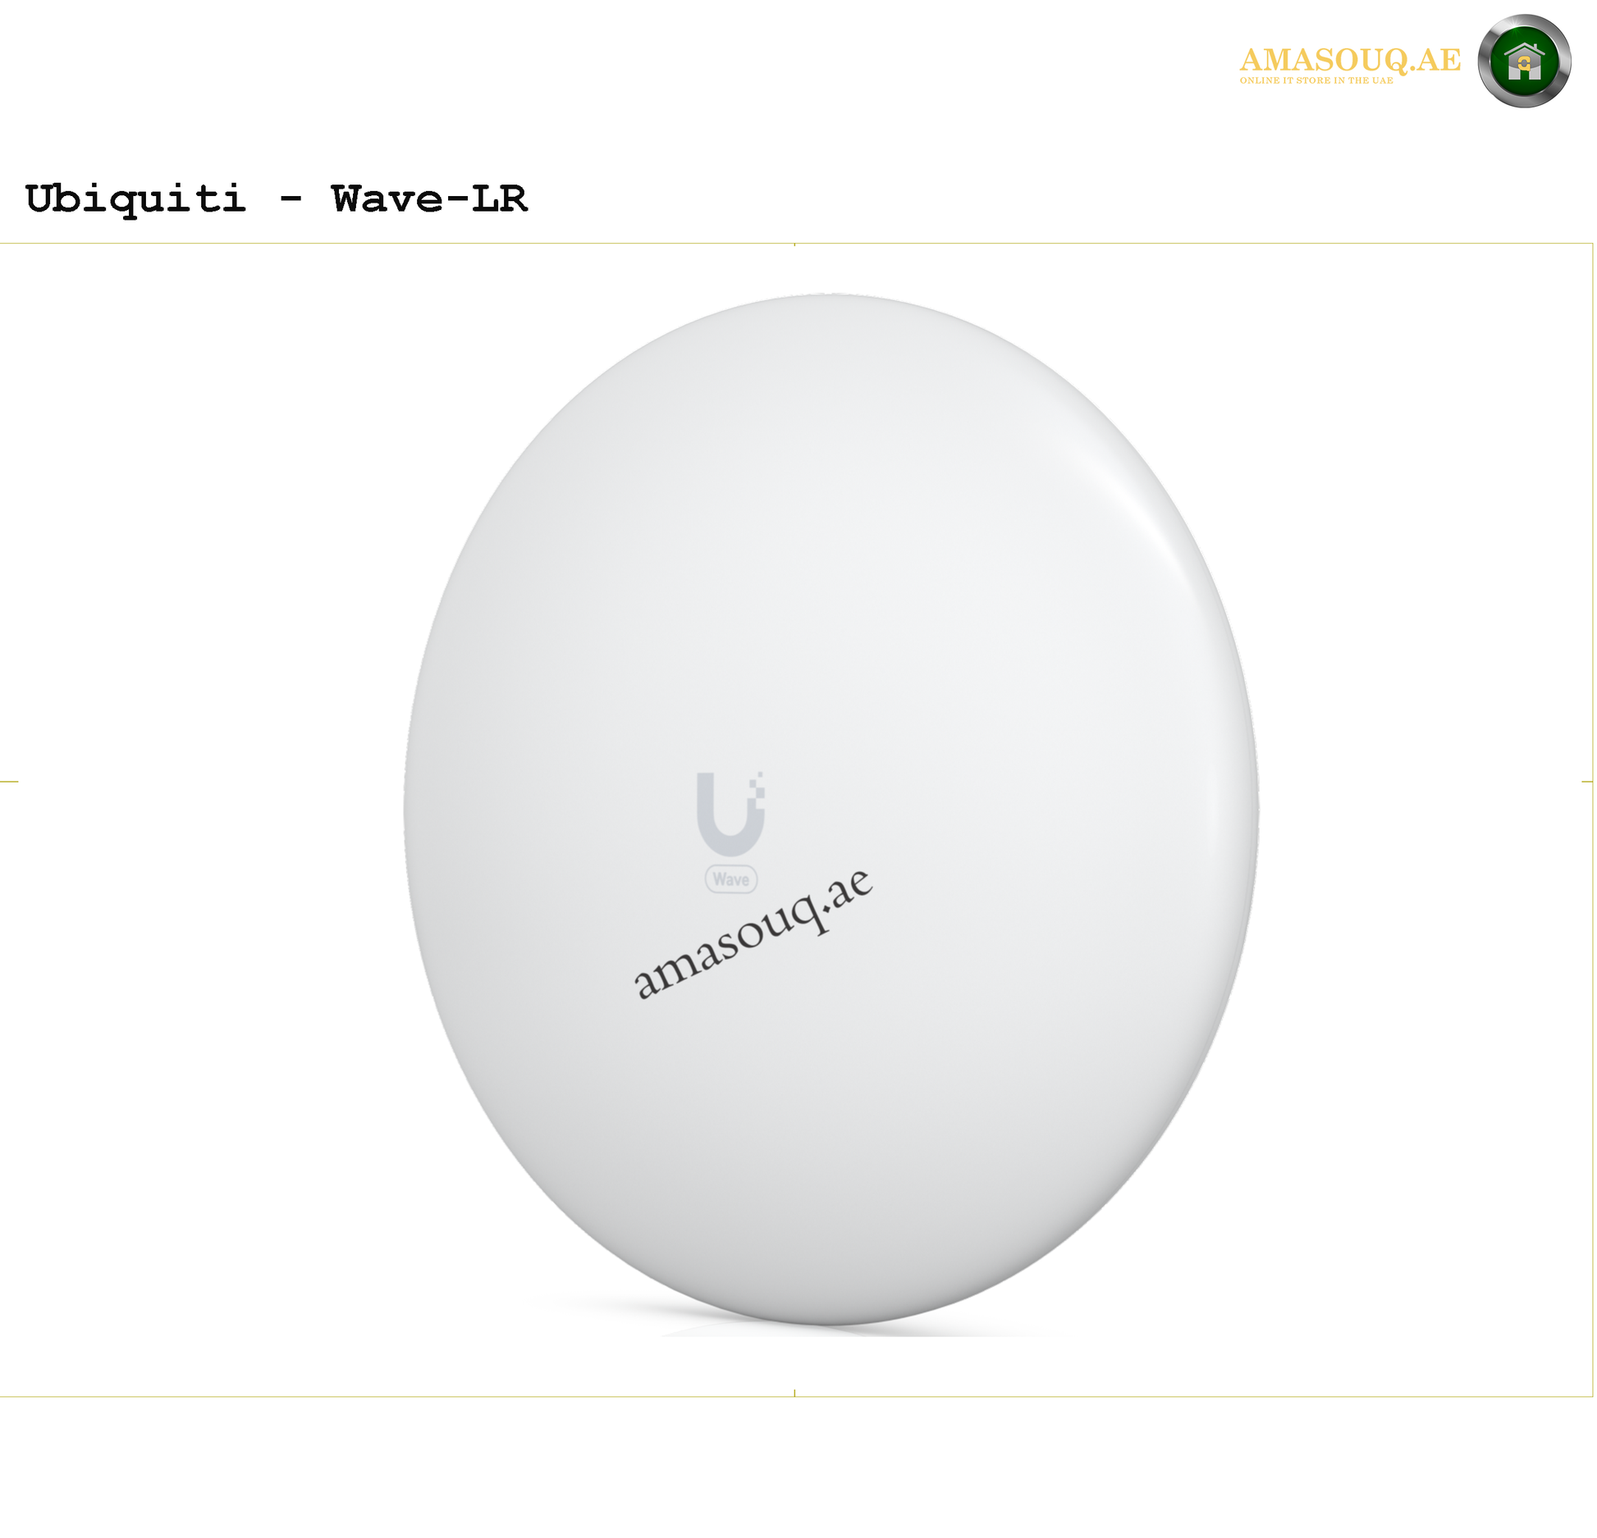Click the green house logo icon
The width and height of the screenshot is (1597, 1538).
(1525, 62)
